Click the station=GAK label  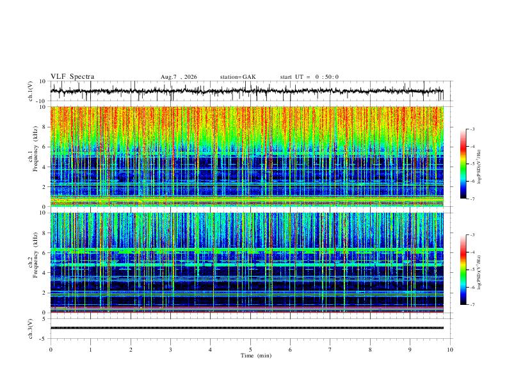click(x=237, y=77)
